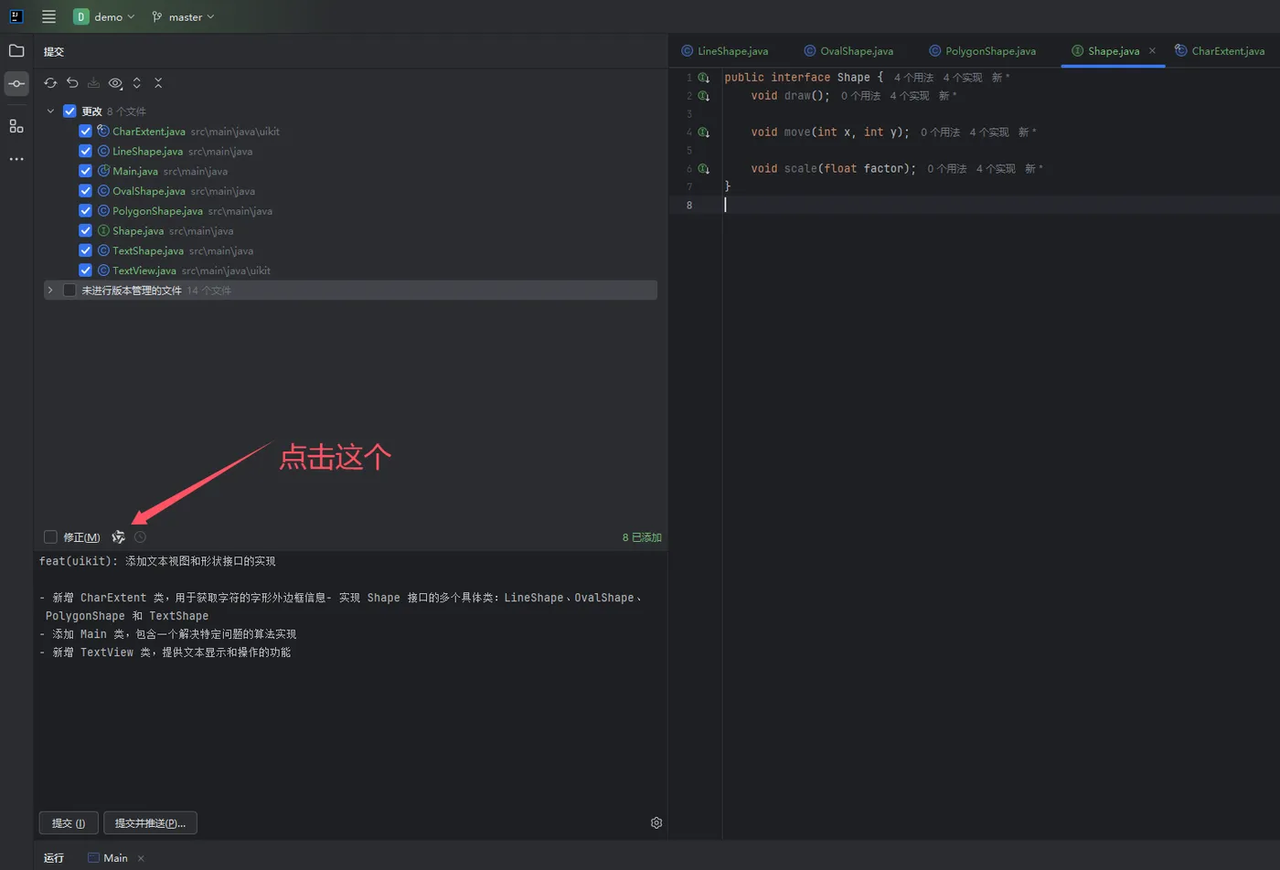Uncheck PolygonShape.java in the changes list
The image size is (1280, 870).
(85, 211)
